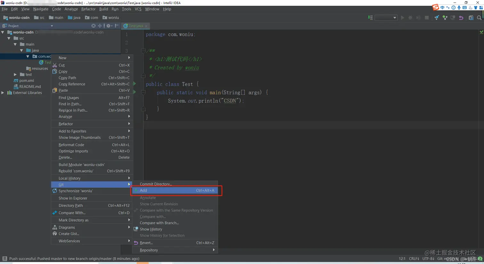The width and height of the screenshot is (484, 264).
Task: Collapse the src folder
Action: tap(9, 38)
